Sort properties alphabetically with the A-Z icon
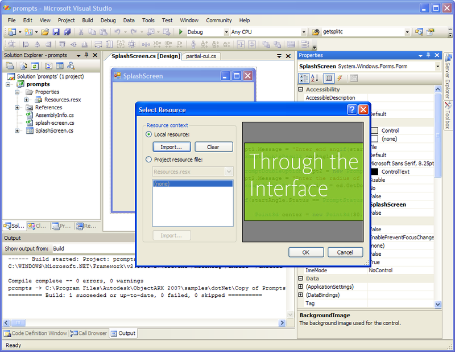The height and width of the screenshot is (352, 455). [x=315, y=78]
